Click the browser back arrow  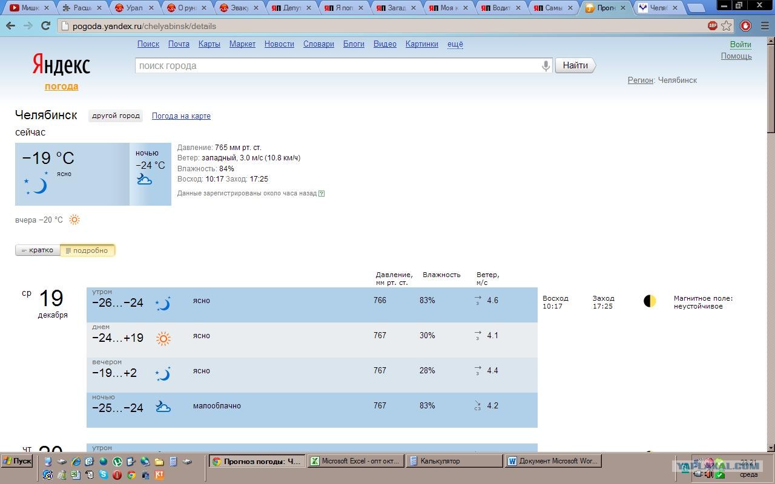pos(10,26)
